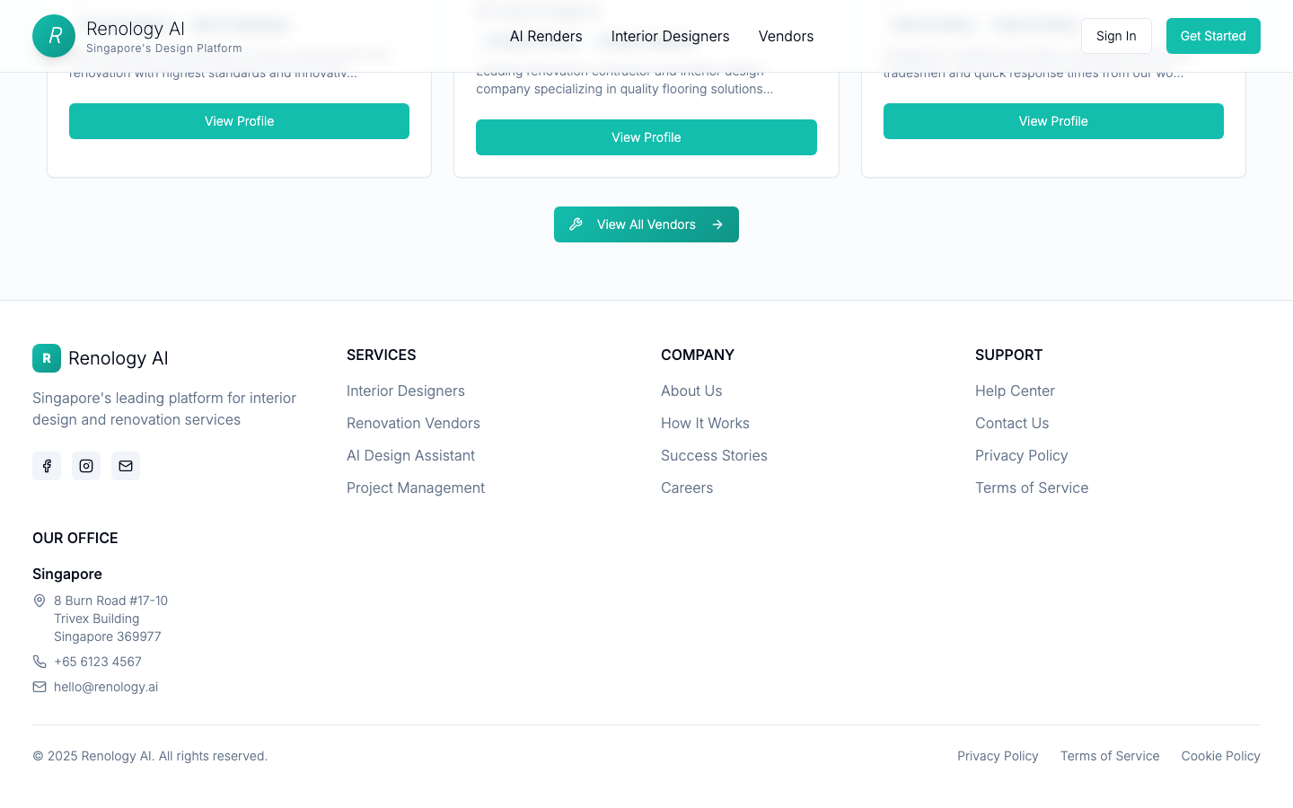
Task: Click the hello@renology.ai email address
Action: pyautogui.click(x=106, y=687)
